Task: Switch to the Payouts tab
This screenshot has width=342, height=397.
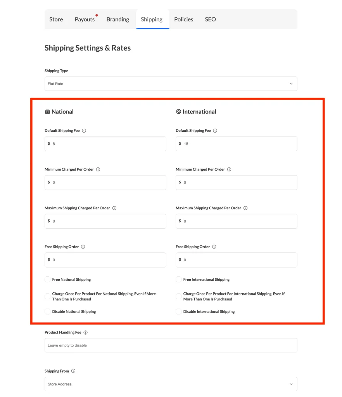Action: click(x=84, y=19)
